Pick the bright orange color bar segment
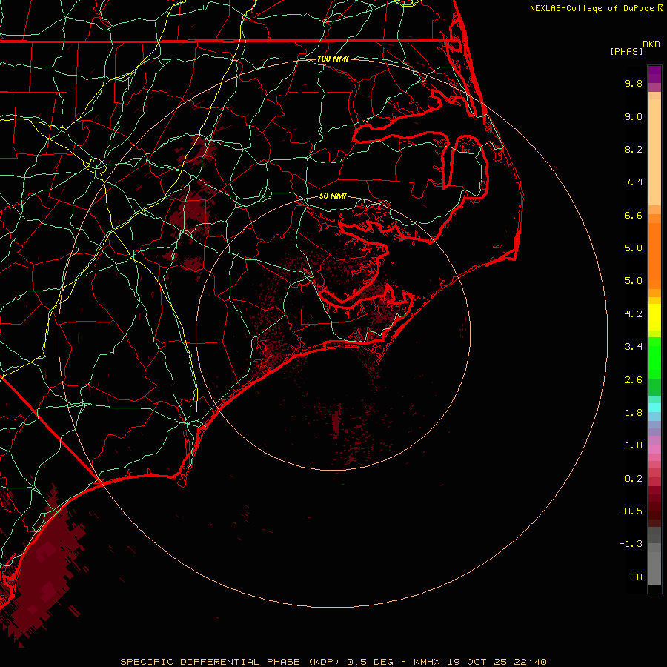The height and width of the screenshot is (667, 667). [x=654, y=255]
